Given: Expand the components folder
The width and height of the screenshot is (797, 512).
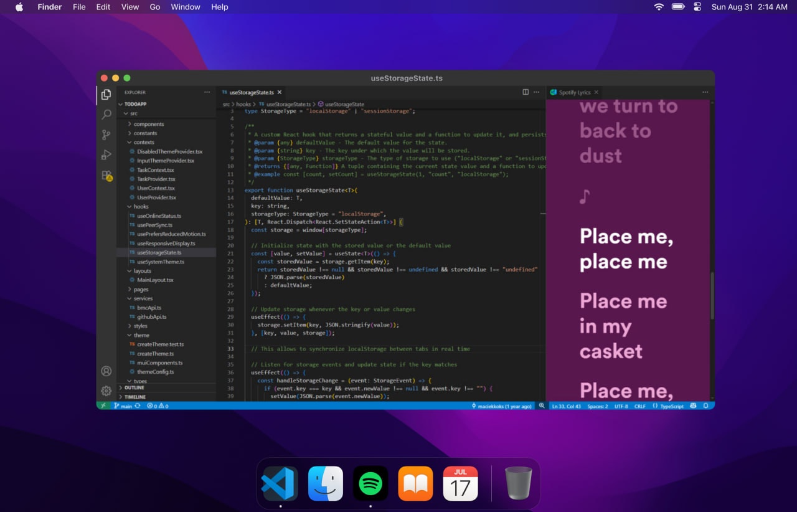Looking at the screenshot, I should (x=166, y=124).
